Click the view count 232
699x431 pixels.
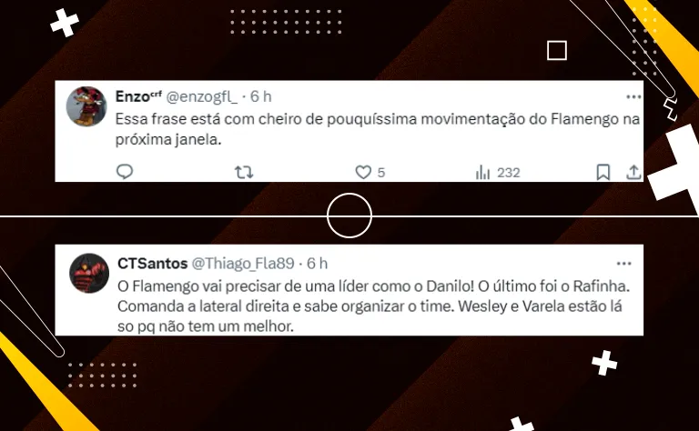point(509,173)
